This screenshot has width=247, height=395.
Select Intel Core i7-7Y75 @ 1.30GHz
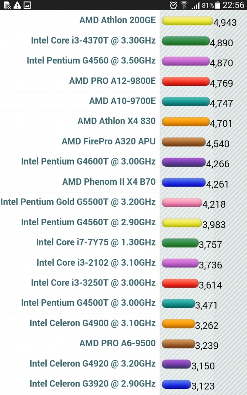[96, 242]
